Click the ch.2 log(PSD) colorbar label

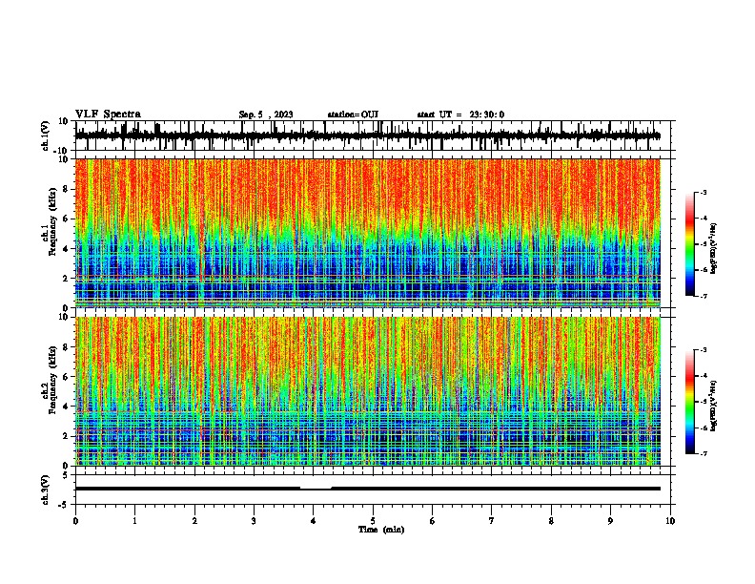(x=714, y=406)
